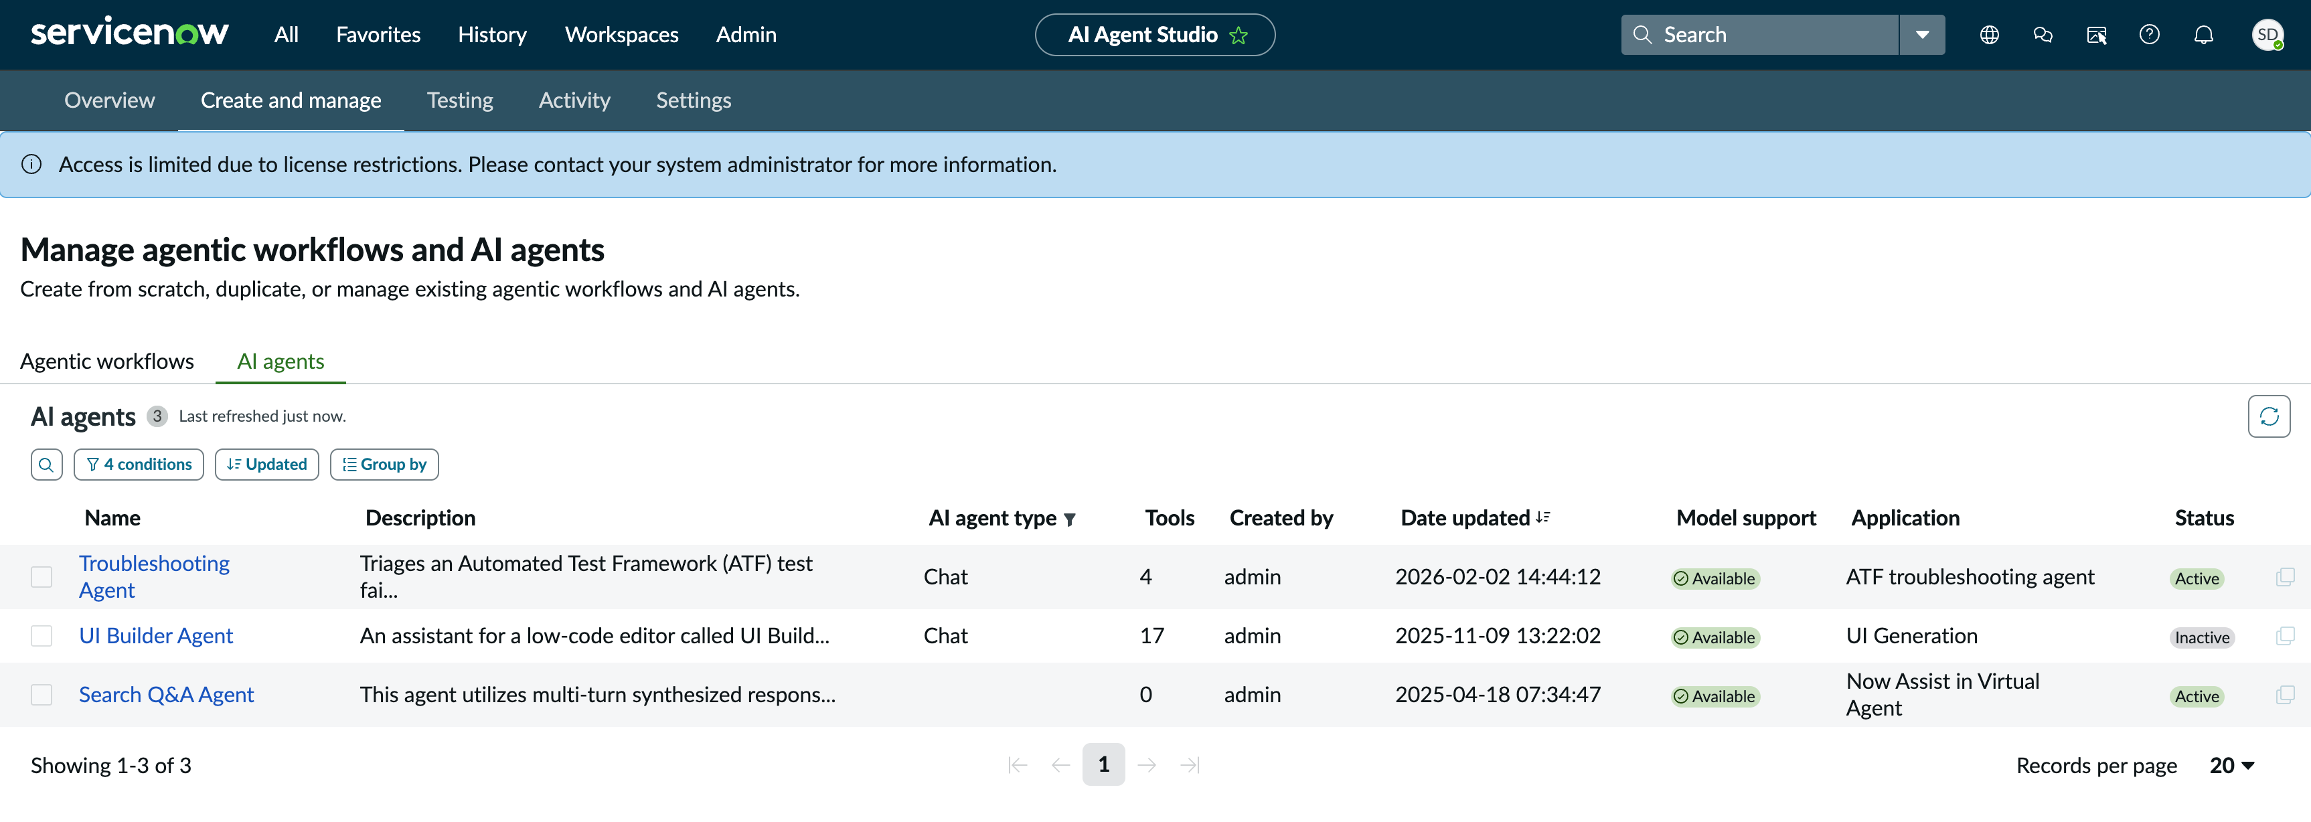Screen dimensions: 2311x822
Task: Click the Tools count 17 cell
Action: pyautogui.click(x=1152, y=636)
